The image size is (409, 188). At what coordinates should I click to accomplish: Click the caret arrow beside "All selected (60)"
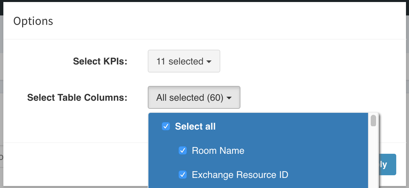(229, 98)
